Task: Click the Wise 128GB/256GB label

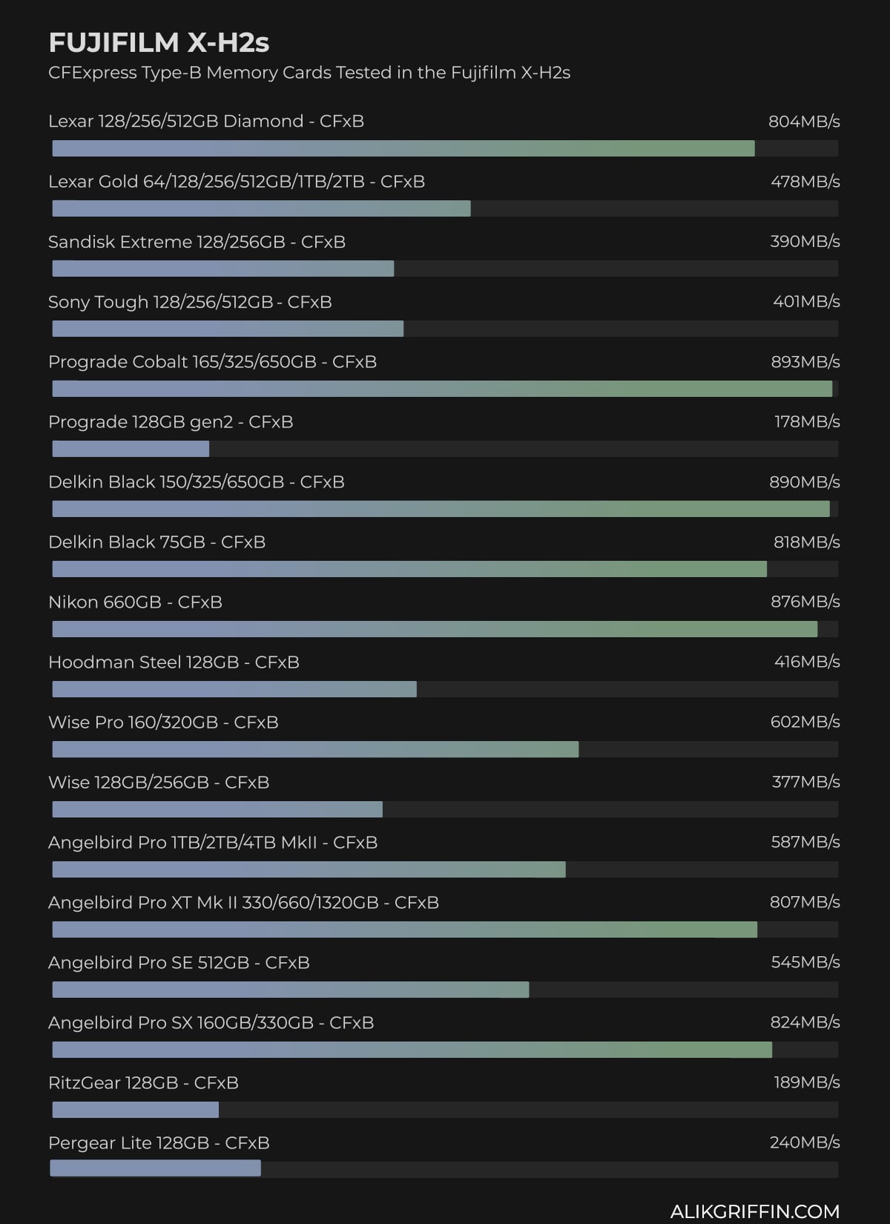Action: [159, 783]
